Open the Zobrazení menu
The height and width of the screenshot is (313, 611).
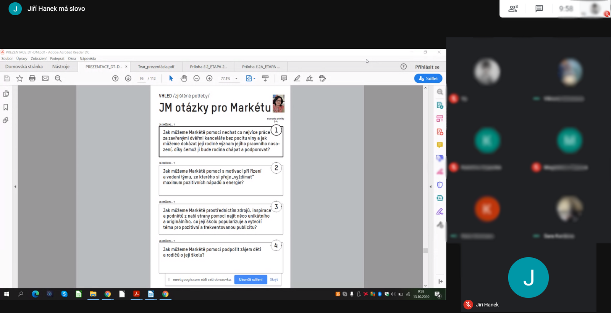(39, 59)
